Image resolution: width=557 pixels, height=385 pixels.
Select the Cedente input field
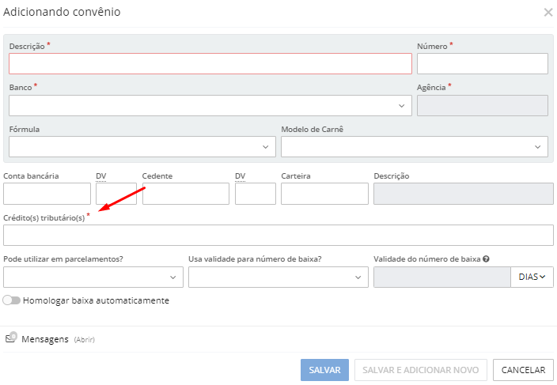click(x=186, y=194)
